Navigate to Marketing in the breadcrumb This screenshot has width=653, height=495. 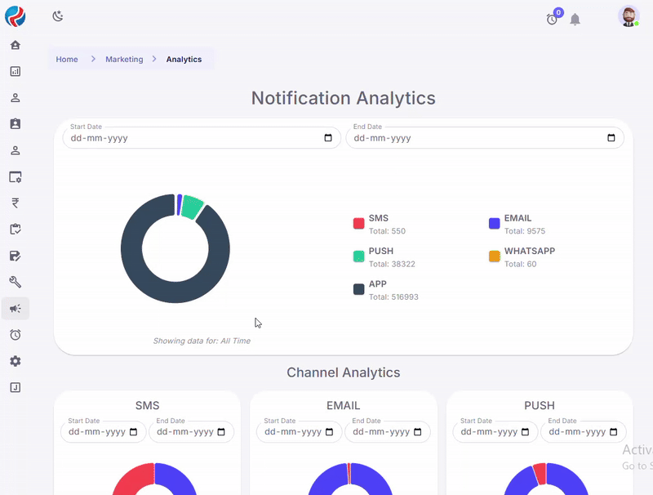tap(124, 60)
